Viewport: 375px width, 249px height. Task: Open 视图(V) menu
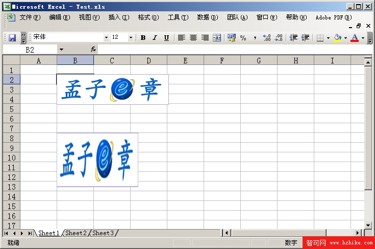[89, 17]
